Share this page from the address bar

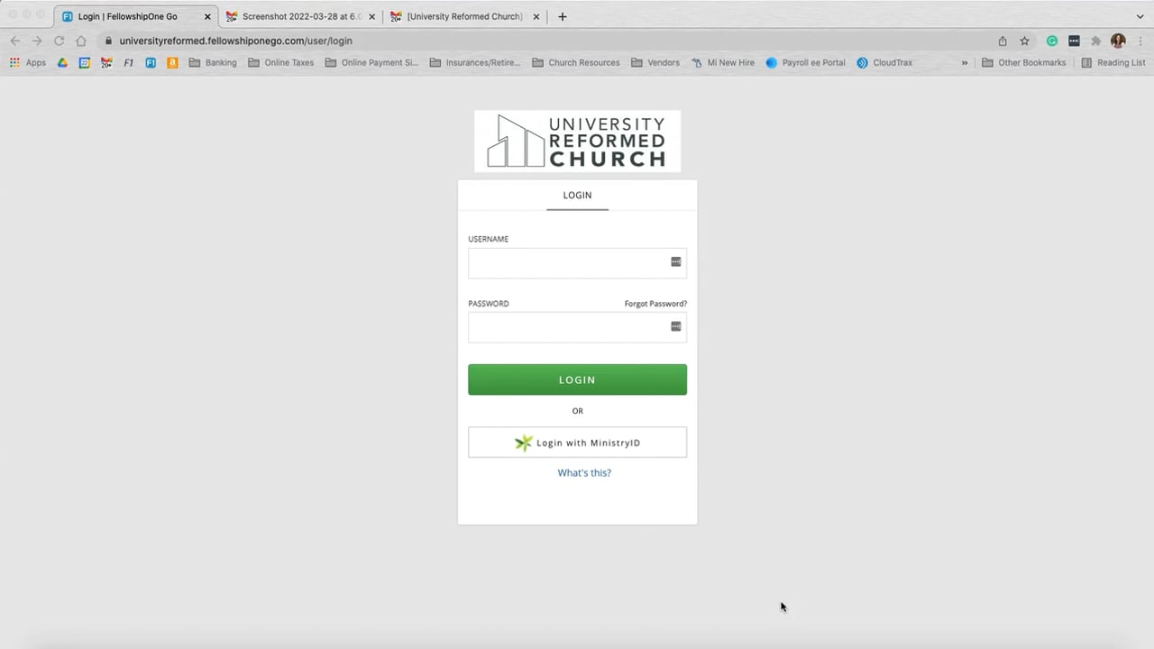click(x=1003, y=41)
